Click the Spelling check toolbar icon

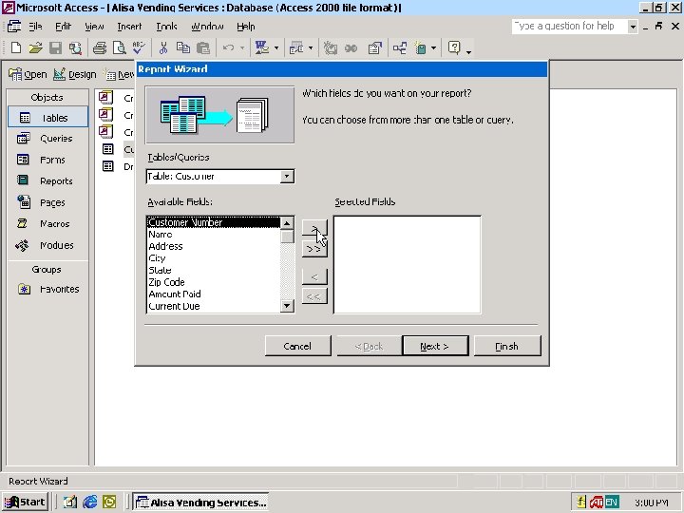point(139,47)
